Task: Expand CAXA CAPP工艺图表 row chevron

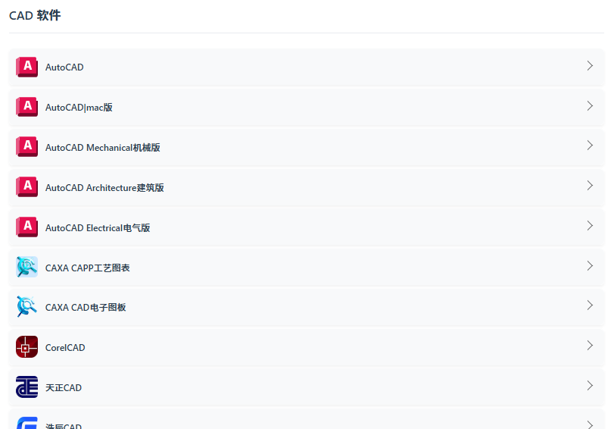Action: [590, 266]
